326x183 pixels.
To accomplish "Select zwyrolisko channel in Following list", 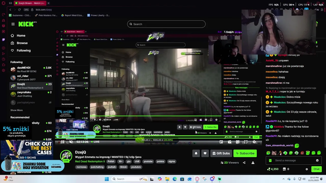I will pos(31,94).
